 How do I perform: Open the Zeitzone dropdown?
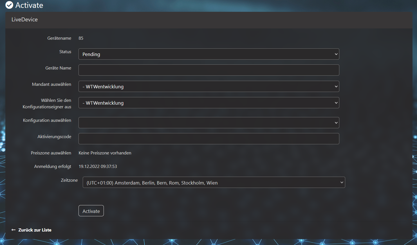[x=214, y=182]
